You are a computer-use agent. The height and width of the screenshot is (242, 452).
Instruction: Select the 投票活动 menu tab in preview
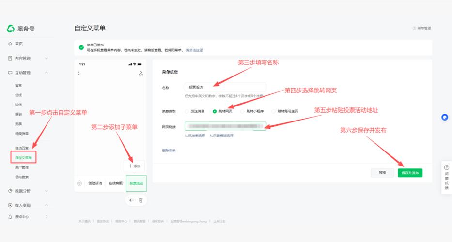(x=136, y=183)
